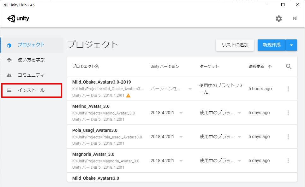The image size is (305, 187).
Task: Click the Unity logo
Action: tap(18, 18)
